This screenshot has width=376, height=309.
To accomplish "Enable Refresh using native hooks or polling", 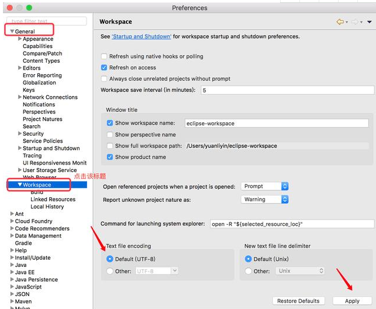I will 104,57.
